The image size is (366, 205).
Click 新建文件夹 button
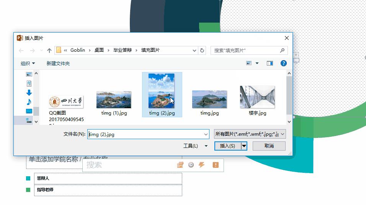click(58, 63)
